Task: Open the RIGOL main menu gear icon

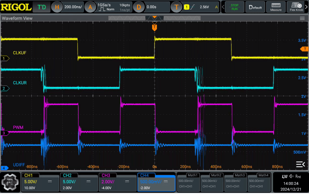Action: (10, 182)
